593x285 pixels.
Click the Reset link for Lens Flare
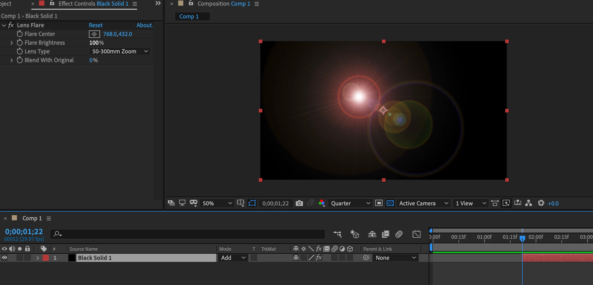click(95, 25)
